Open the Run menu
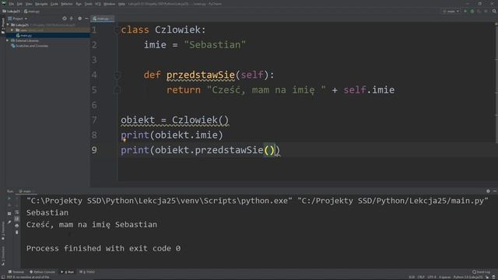 79,4
